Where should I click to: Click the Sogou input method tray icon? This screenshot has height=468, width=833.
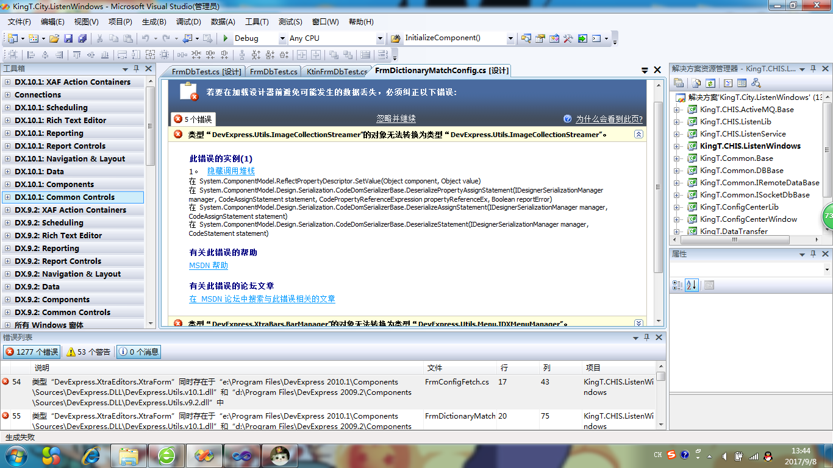click(671, 455)
